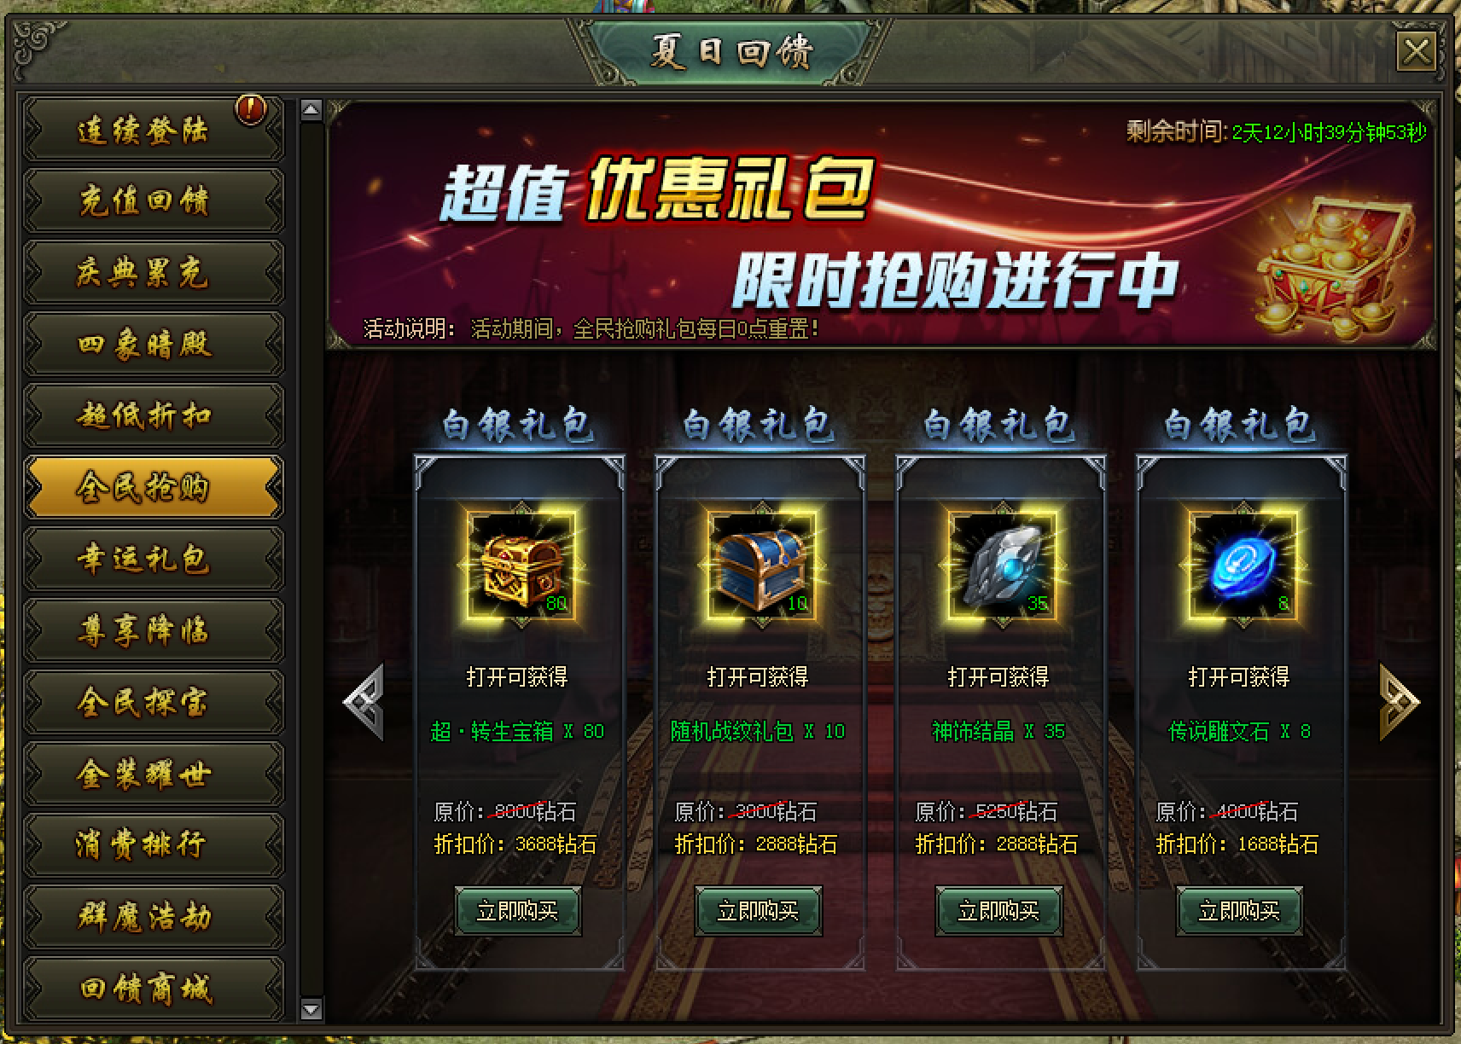Click the blue 随机战纹礼包 chest icon

[762, 565]
